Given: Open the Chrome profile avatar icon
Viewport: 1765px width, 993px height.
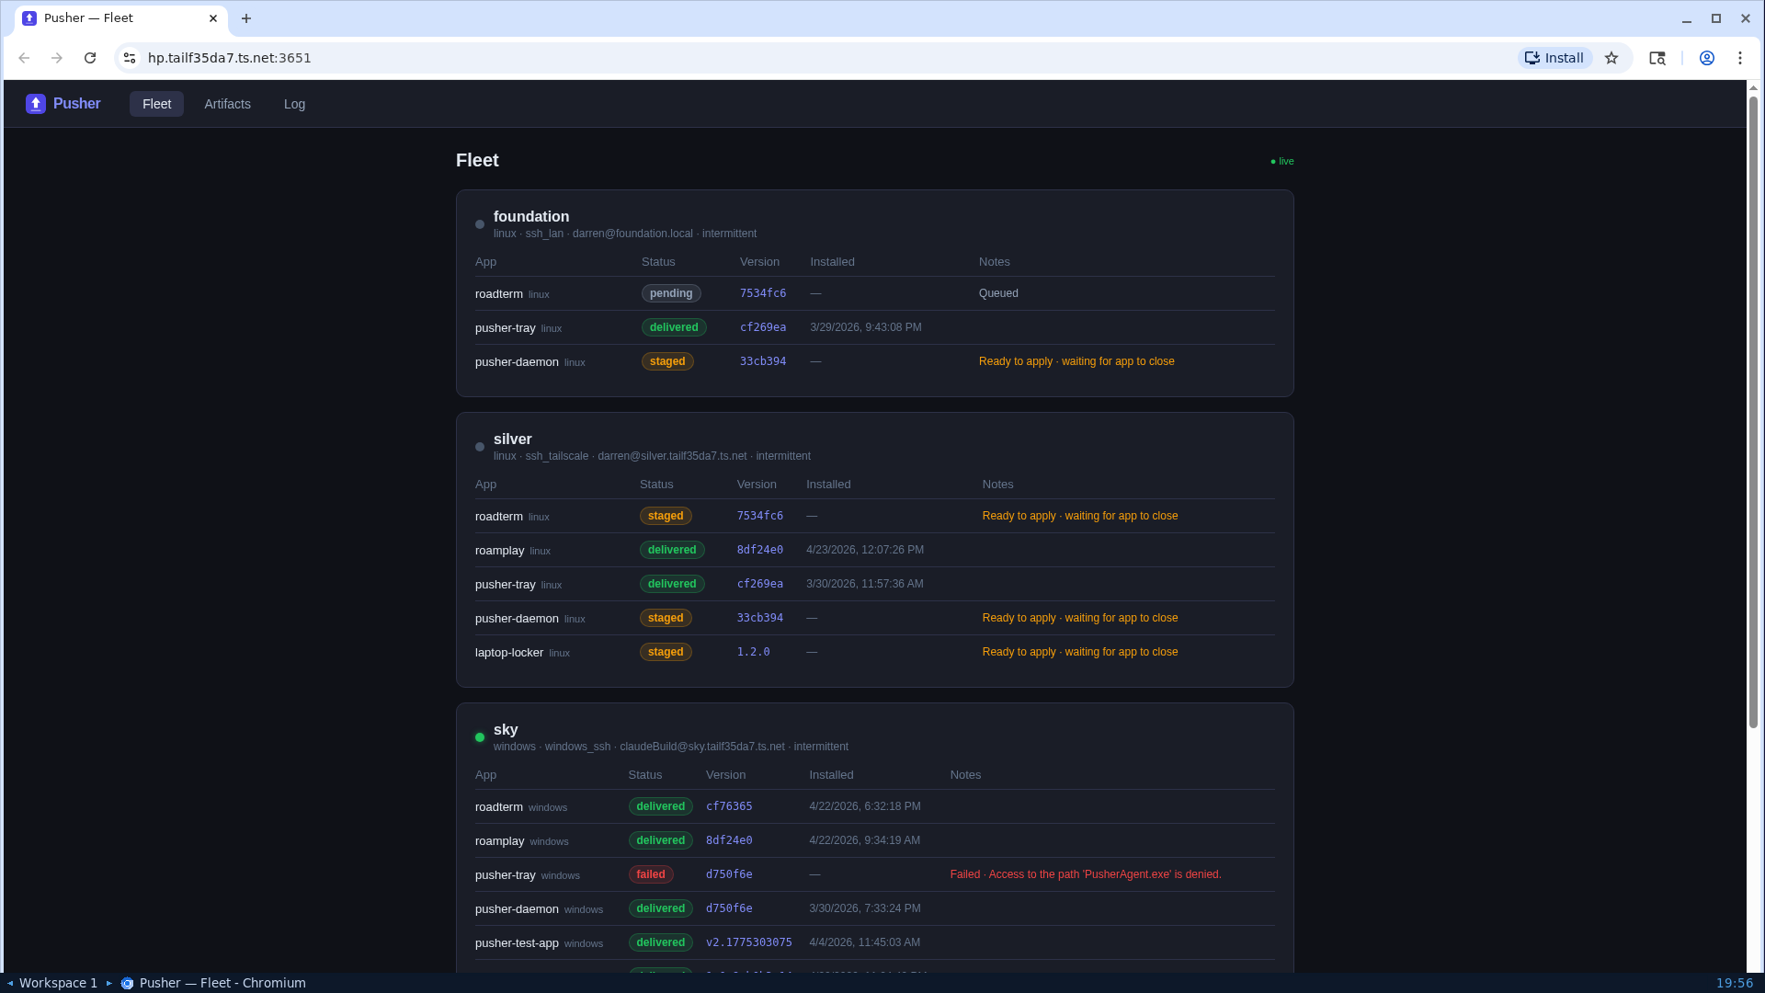Looking at the screenshot, I should 1707,57.
